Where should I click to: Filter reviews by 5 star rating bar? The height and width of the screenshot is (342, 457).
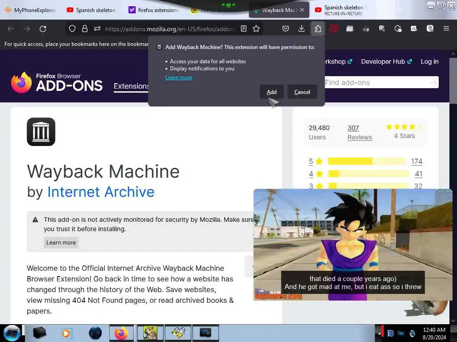click(x=367, y=161)
